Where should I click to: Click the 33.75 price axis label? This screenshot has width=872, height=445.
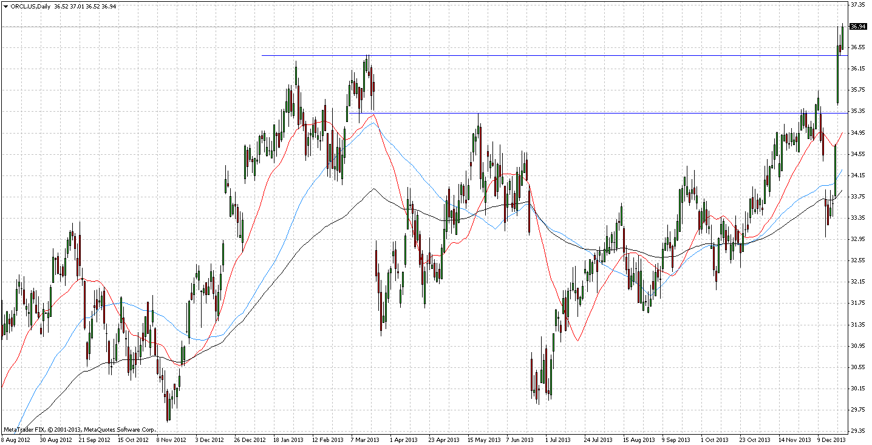tap(857, 197)
